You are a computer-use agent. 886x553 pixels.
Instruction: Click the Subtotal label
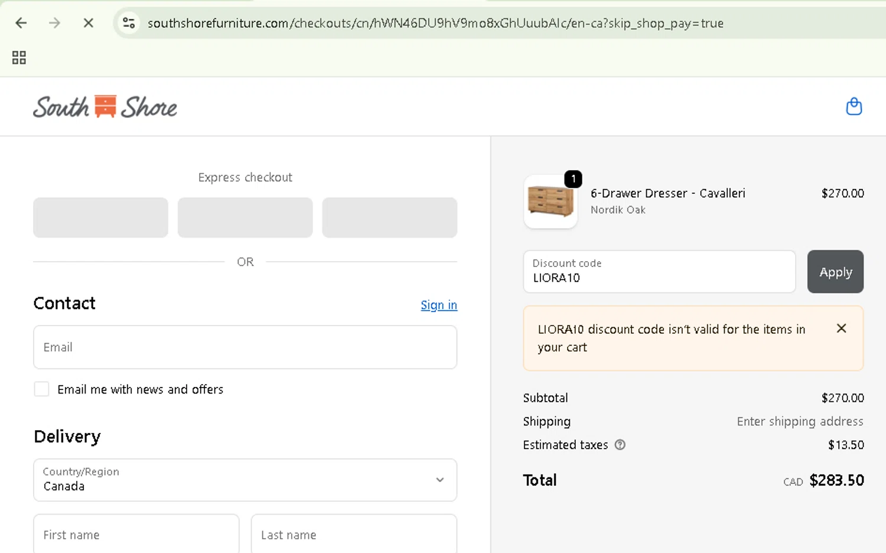pos(545,398)
